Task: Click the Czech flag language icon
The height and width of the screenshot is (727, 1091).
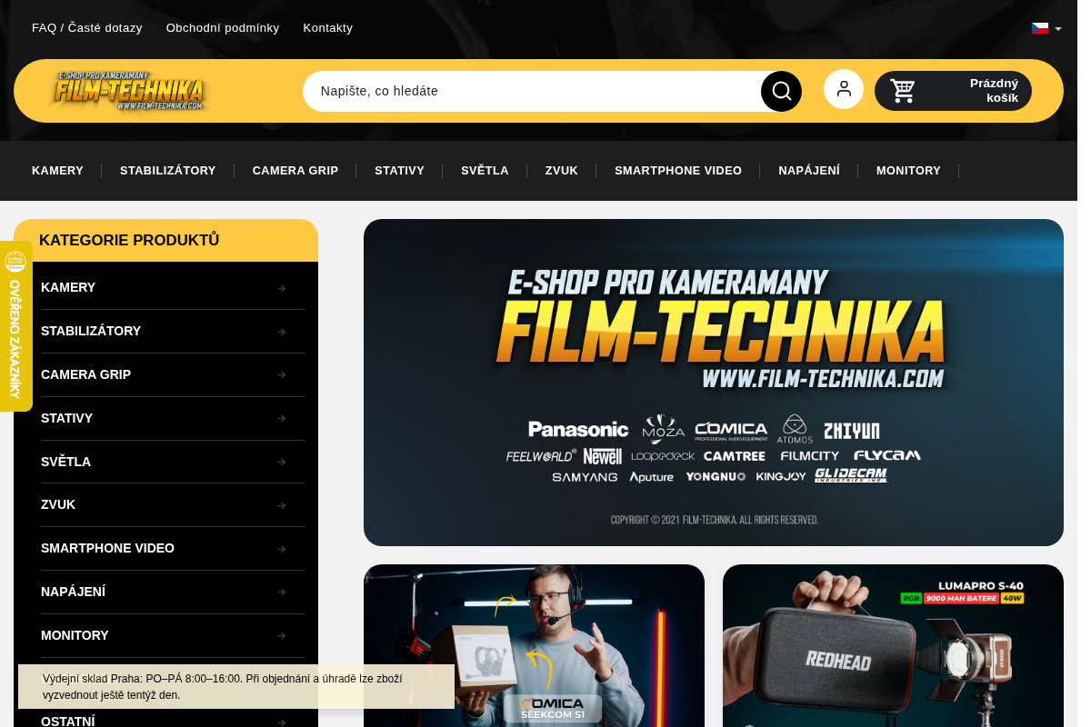Action: click(1040, 28)
